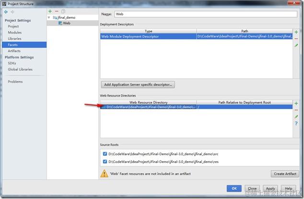Click the source root path ending in \src
The image size is (304, 199).
click(163, 154)
